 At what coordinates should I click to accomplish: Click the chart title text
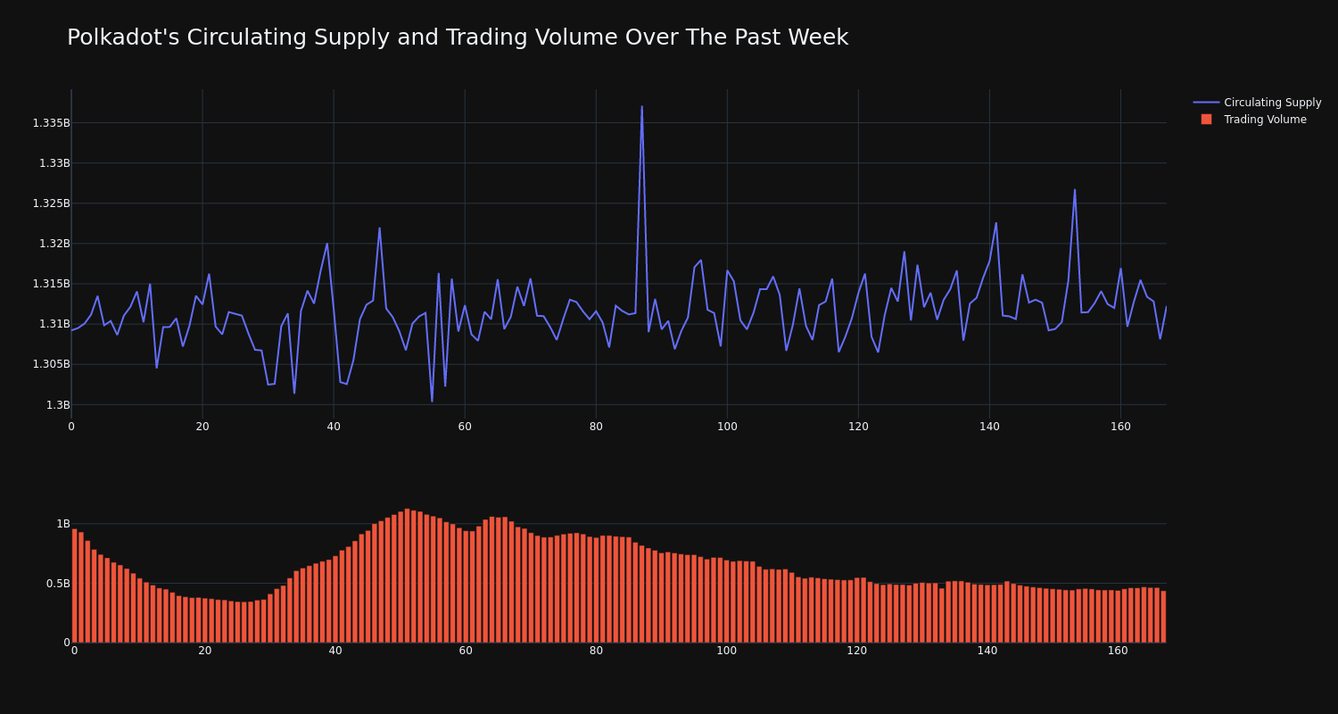(x=458, y=37)
